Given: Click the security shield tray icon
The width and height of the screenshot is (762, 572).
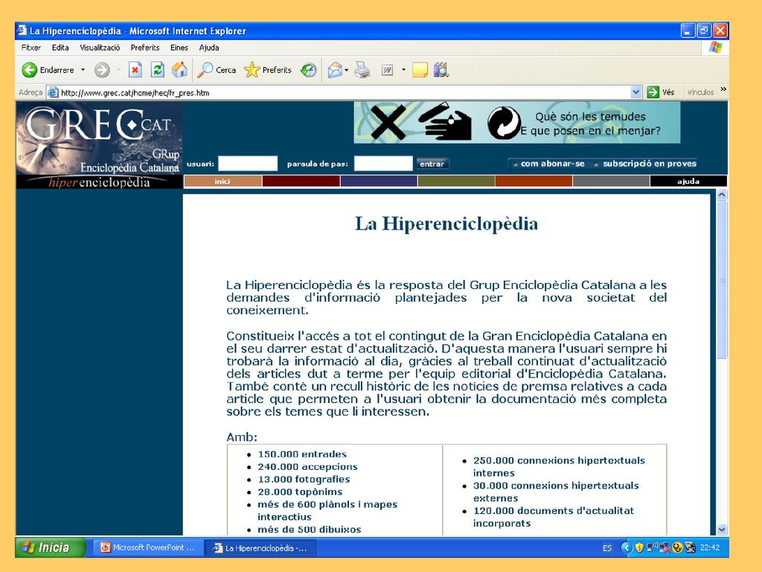Looking at the screenshot, I should (639, 547).
